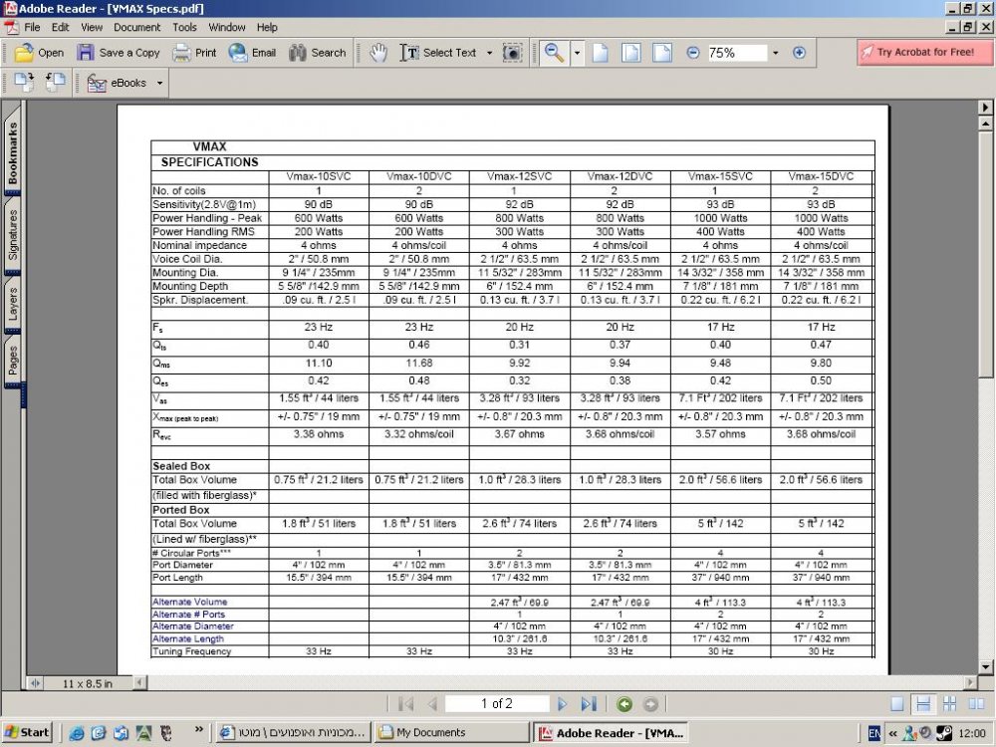The width and height of the screenshot is (996, 747).
Task: Select Facing pages layout in status bar
Action: [x=976, y=704]
